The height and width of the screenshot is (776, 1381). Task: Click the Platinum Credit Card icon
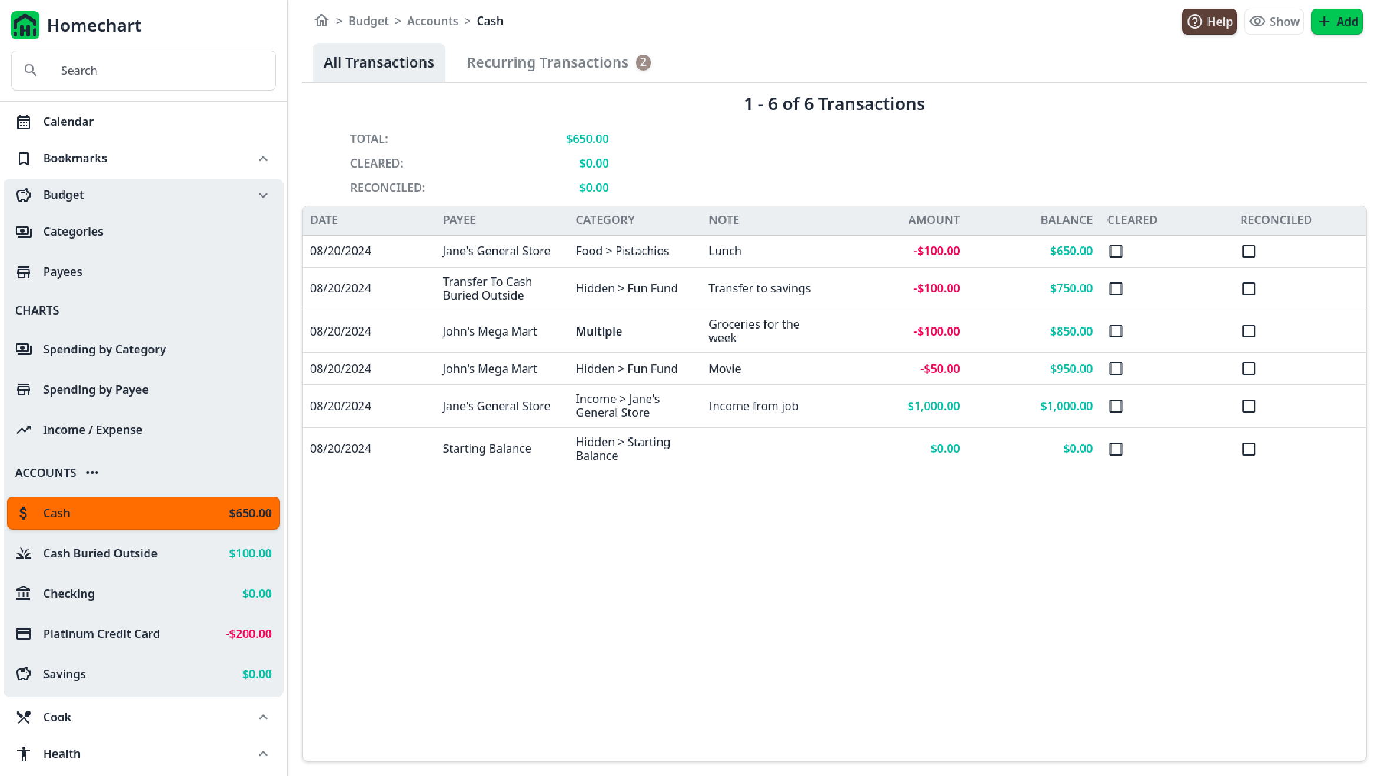click(x=24, y=634)
